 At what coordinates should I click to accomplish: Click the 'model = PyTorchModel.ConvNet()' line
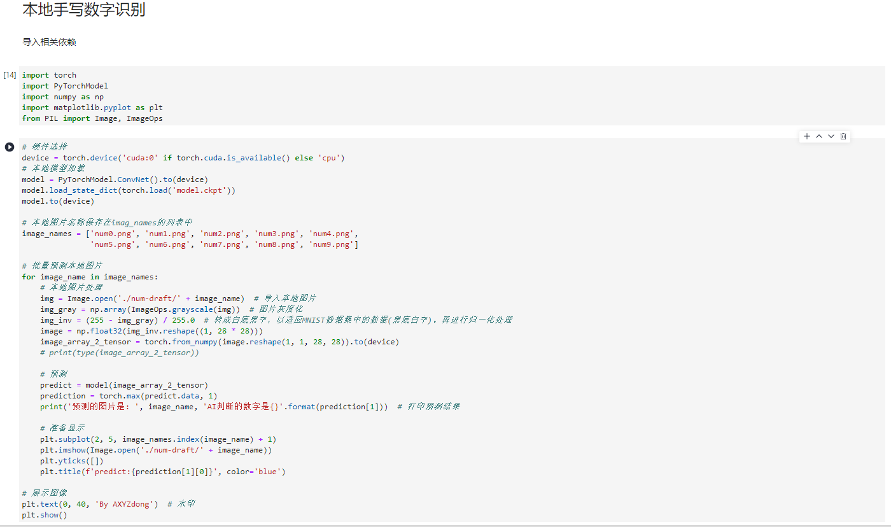pos(115,179)
